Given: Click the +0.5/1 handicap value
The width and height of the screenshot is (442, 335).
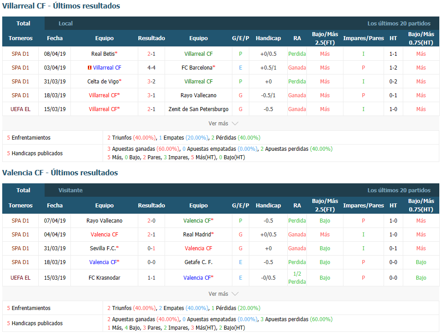Looking at the screenshot, I should tap(269, 68).
